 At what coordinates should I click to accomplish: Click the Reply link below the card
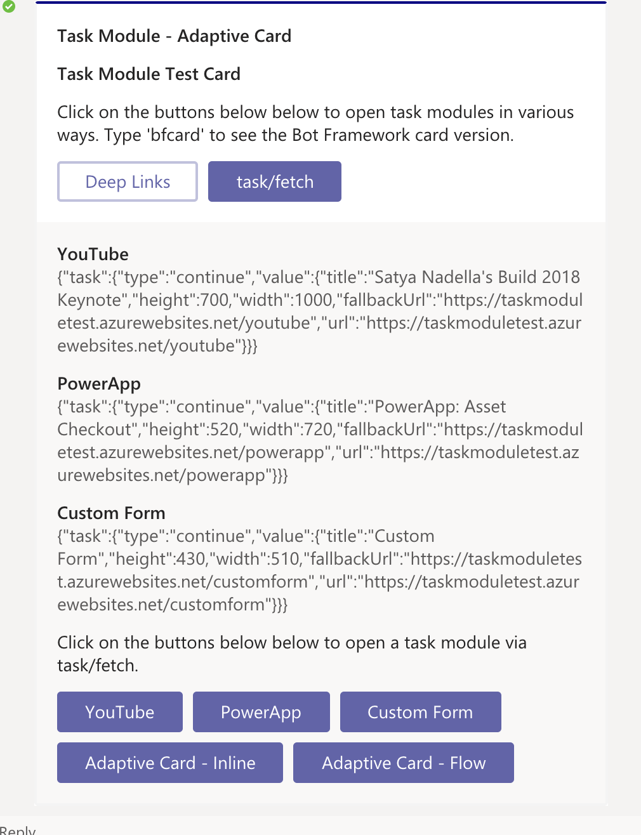coord(18,830)
